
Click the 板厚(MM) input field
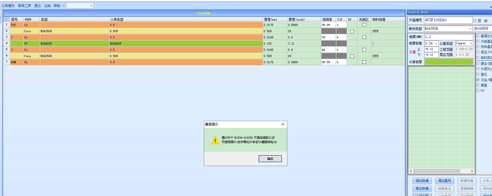point(449,37)
